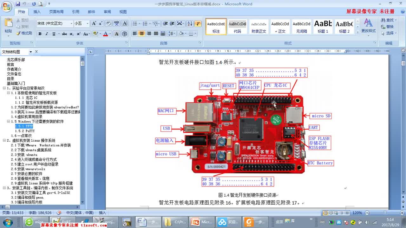Toggle Italic formatting
This screenshot has height=228, width=406.
[x=47, y=34]
